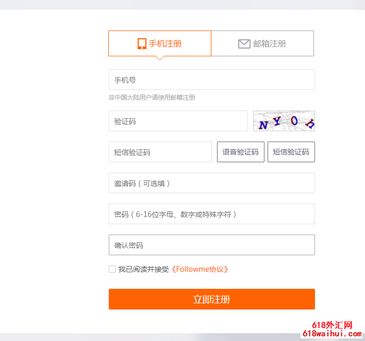
Task: Click the orange phone icon in the tab
Action: pos(142,44)
